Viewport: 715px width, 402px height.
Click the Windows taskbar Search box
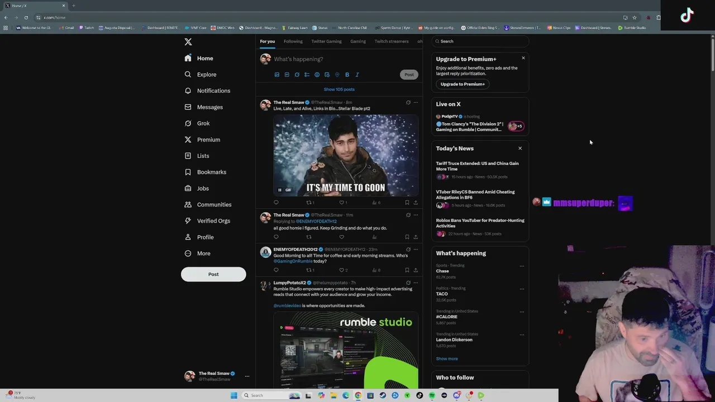point(271,395)
